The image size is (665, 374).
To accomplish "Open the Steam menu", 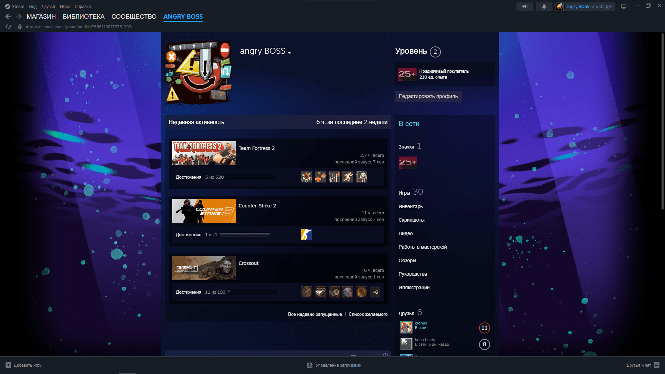I will [x=18, y=7].
